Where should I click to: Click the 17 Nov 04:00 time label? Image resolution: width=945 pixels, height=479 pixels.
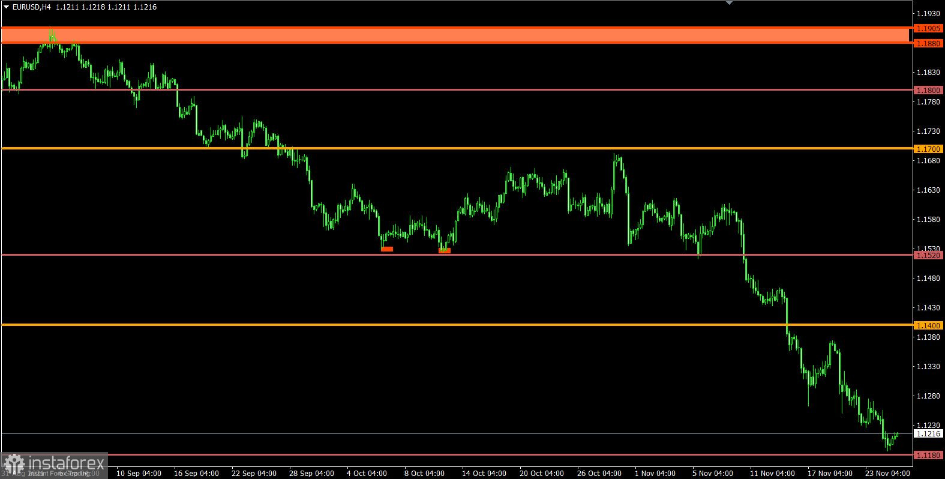pyautogui.click(x=830, y=473)
